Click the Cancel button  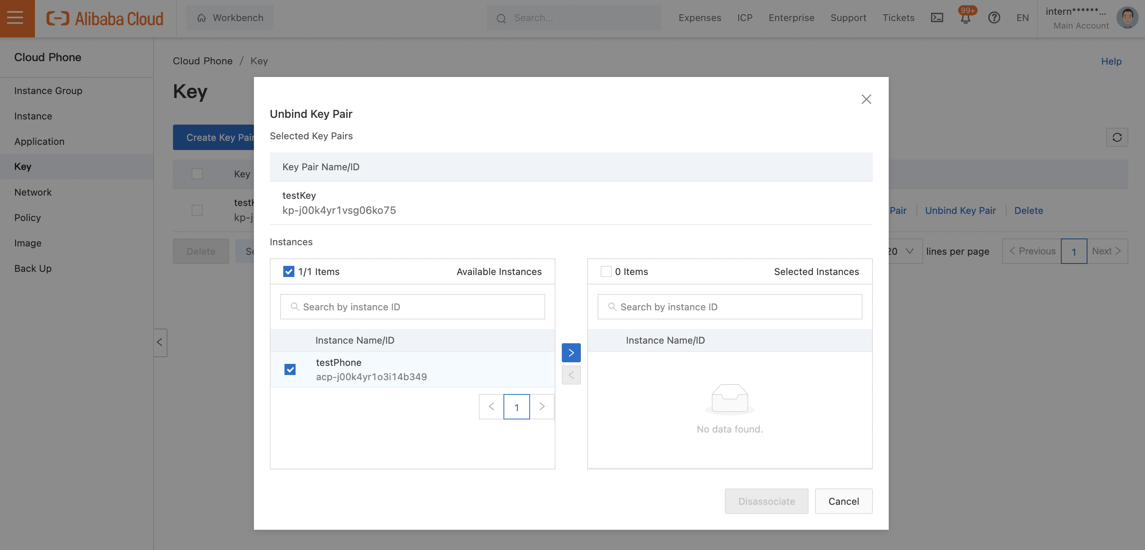(x=843, y=501)
